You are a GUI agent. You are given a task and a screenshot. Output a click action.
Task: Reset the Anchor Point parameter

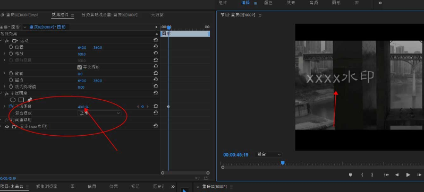[x=156, y=80]
